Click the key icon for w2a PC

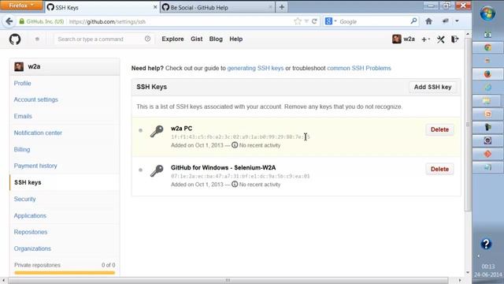[157, 132]
